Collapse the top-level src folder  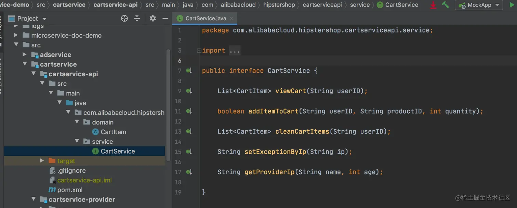pos(16,45)
